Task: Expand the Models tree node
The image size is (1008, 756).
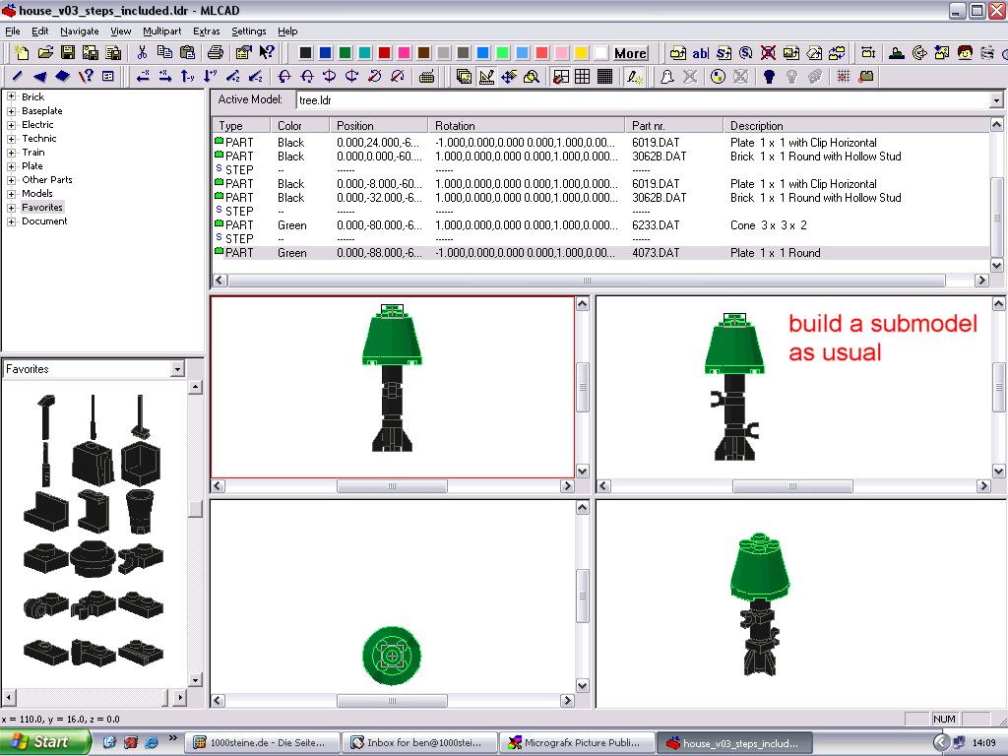Action: 11,194
